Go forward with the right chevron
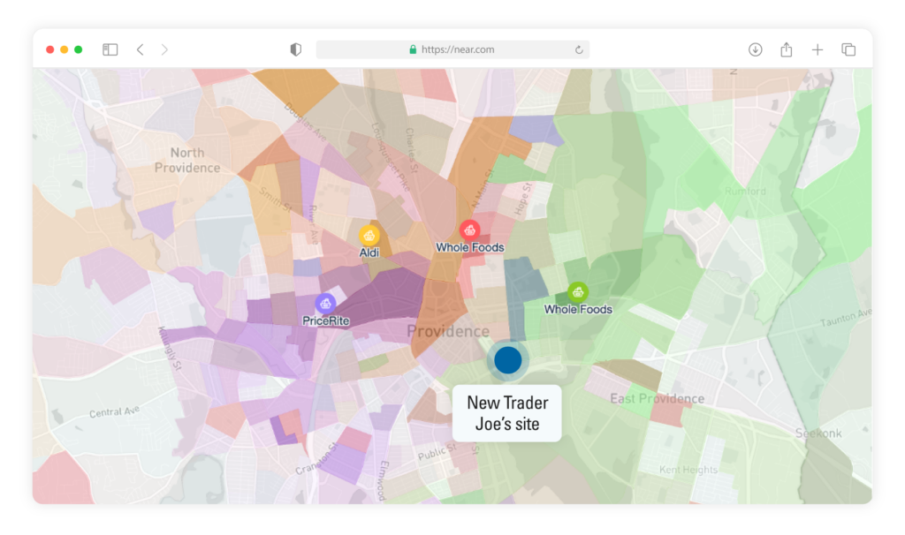Screen dimensions: 905x535 (164, 49)
